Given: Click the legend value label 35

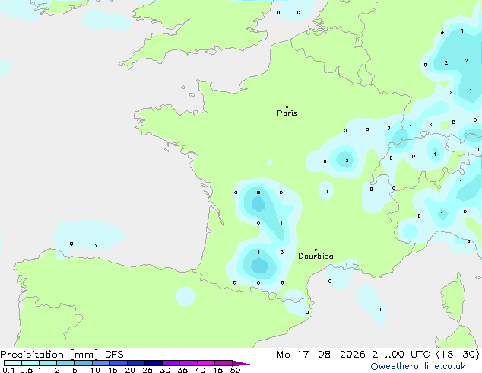Looking at the screenshot, I should coord(182,370).
